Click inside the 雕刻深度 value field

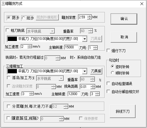pyautogui.click(x=83, y=17)
